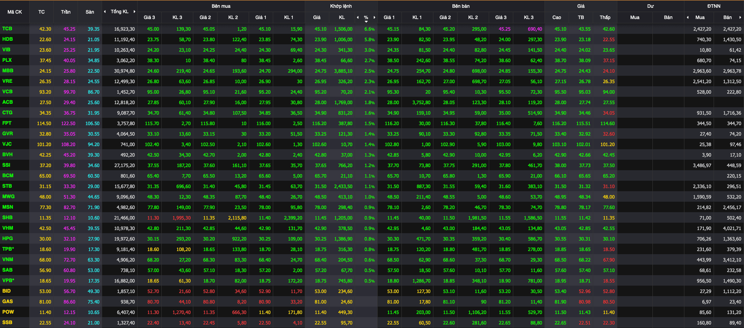Click MBB's total volume 30,974,80
The height and width of the screenshot is (328, 744).
coord(124,71)
